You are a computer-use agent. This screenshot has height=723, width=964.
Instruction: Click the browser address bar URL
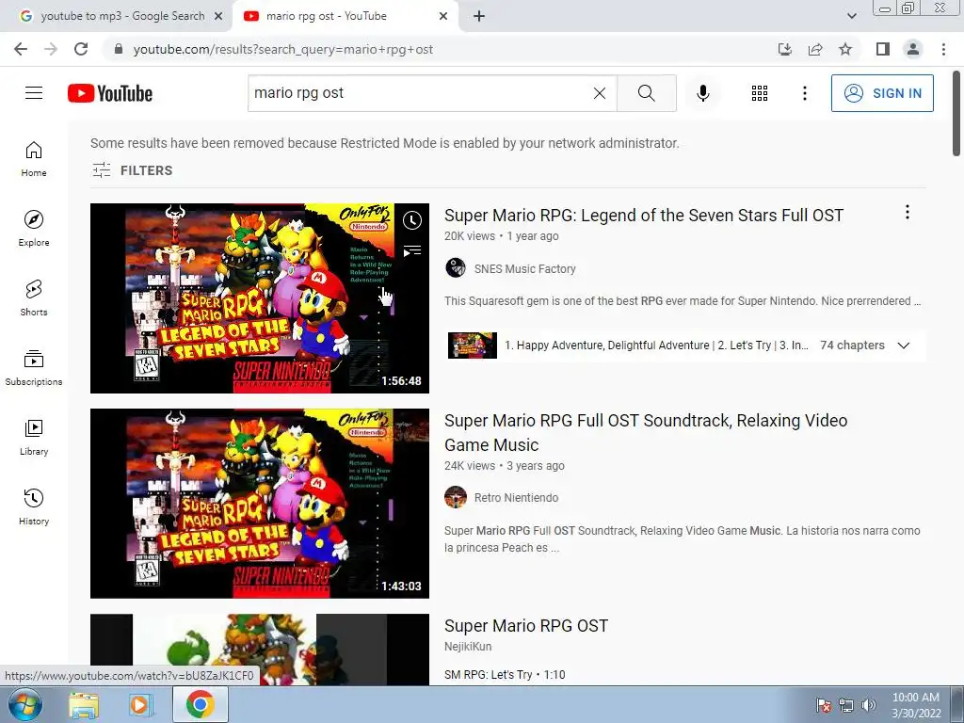282,49
